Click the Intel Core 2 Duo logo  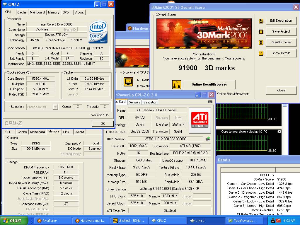(98, 32)
